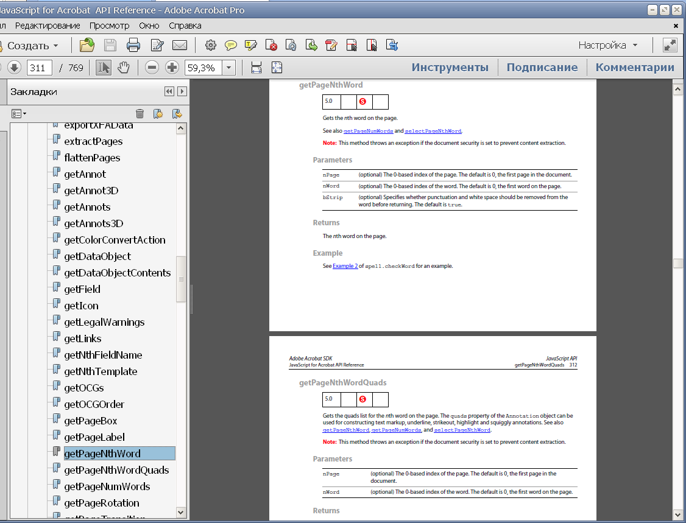Viewport: 686px width, 523px height.
Task: Collapse the bookmarks panel double arrow
Action: pos(169,91)
